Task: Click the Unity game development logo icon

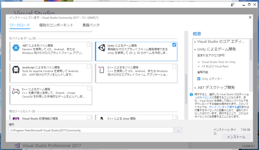Action: pos(102,48)
